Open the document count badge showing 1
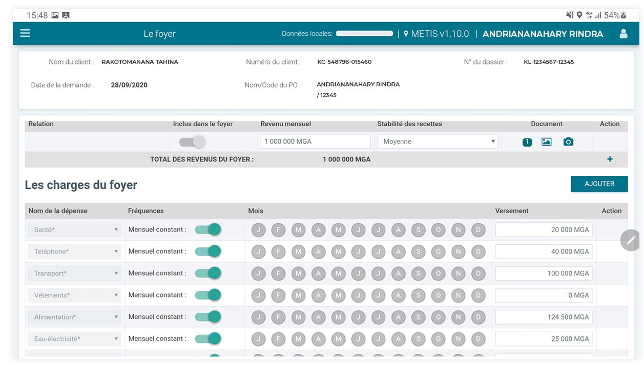 pyautogui.click(x=527, y=142)
